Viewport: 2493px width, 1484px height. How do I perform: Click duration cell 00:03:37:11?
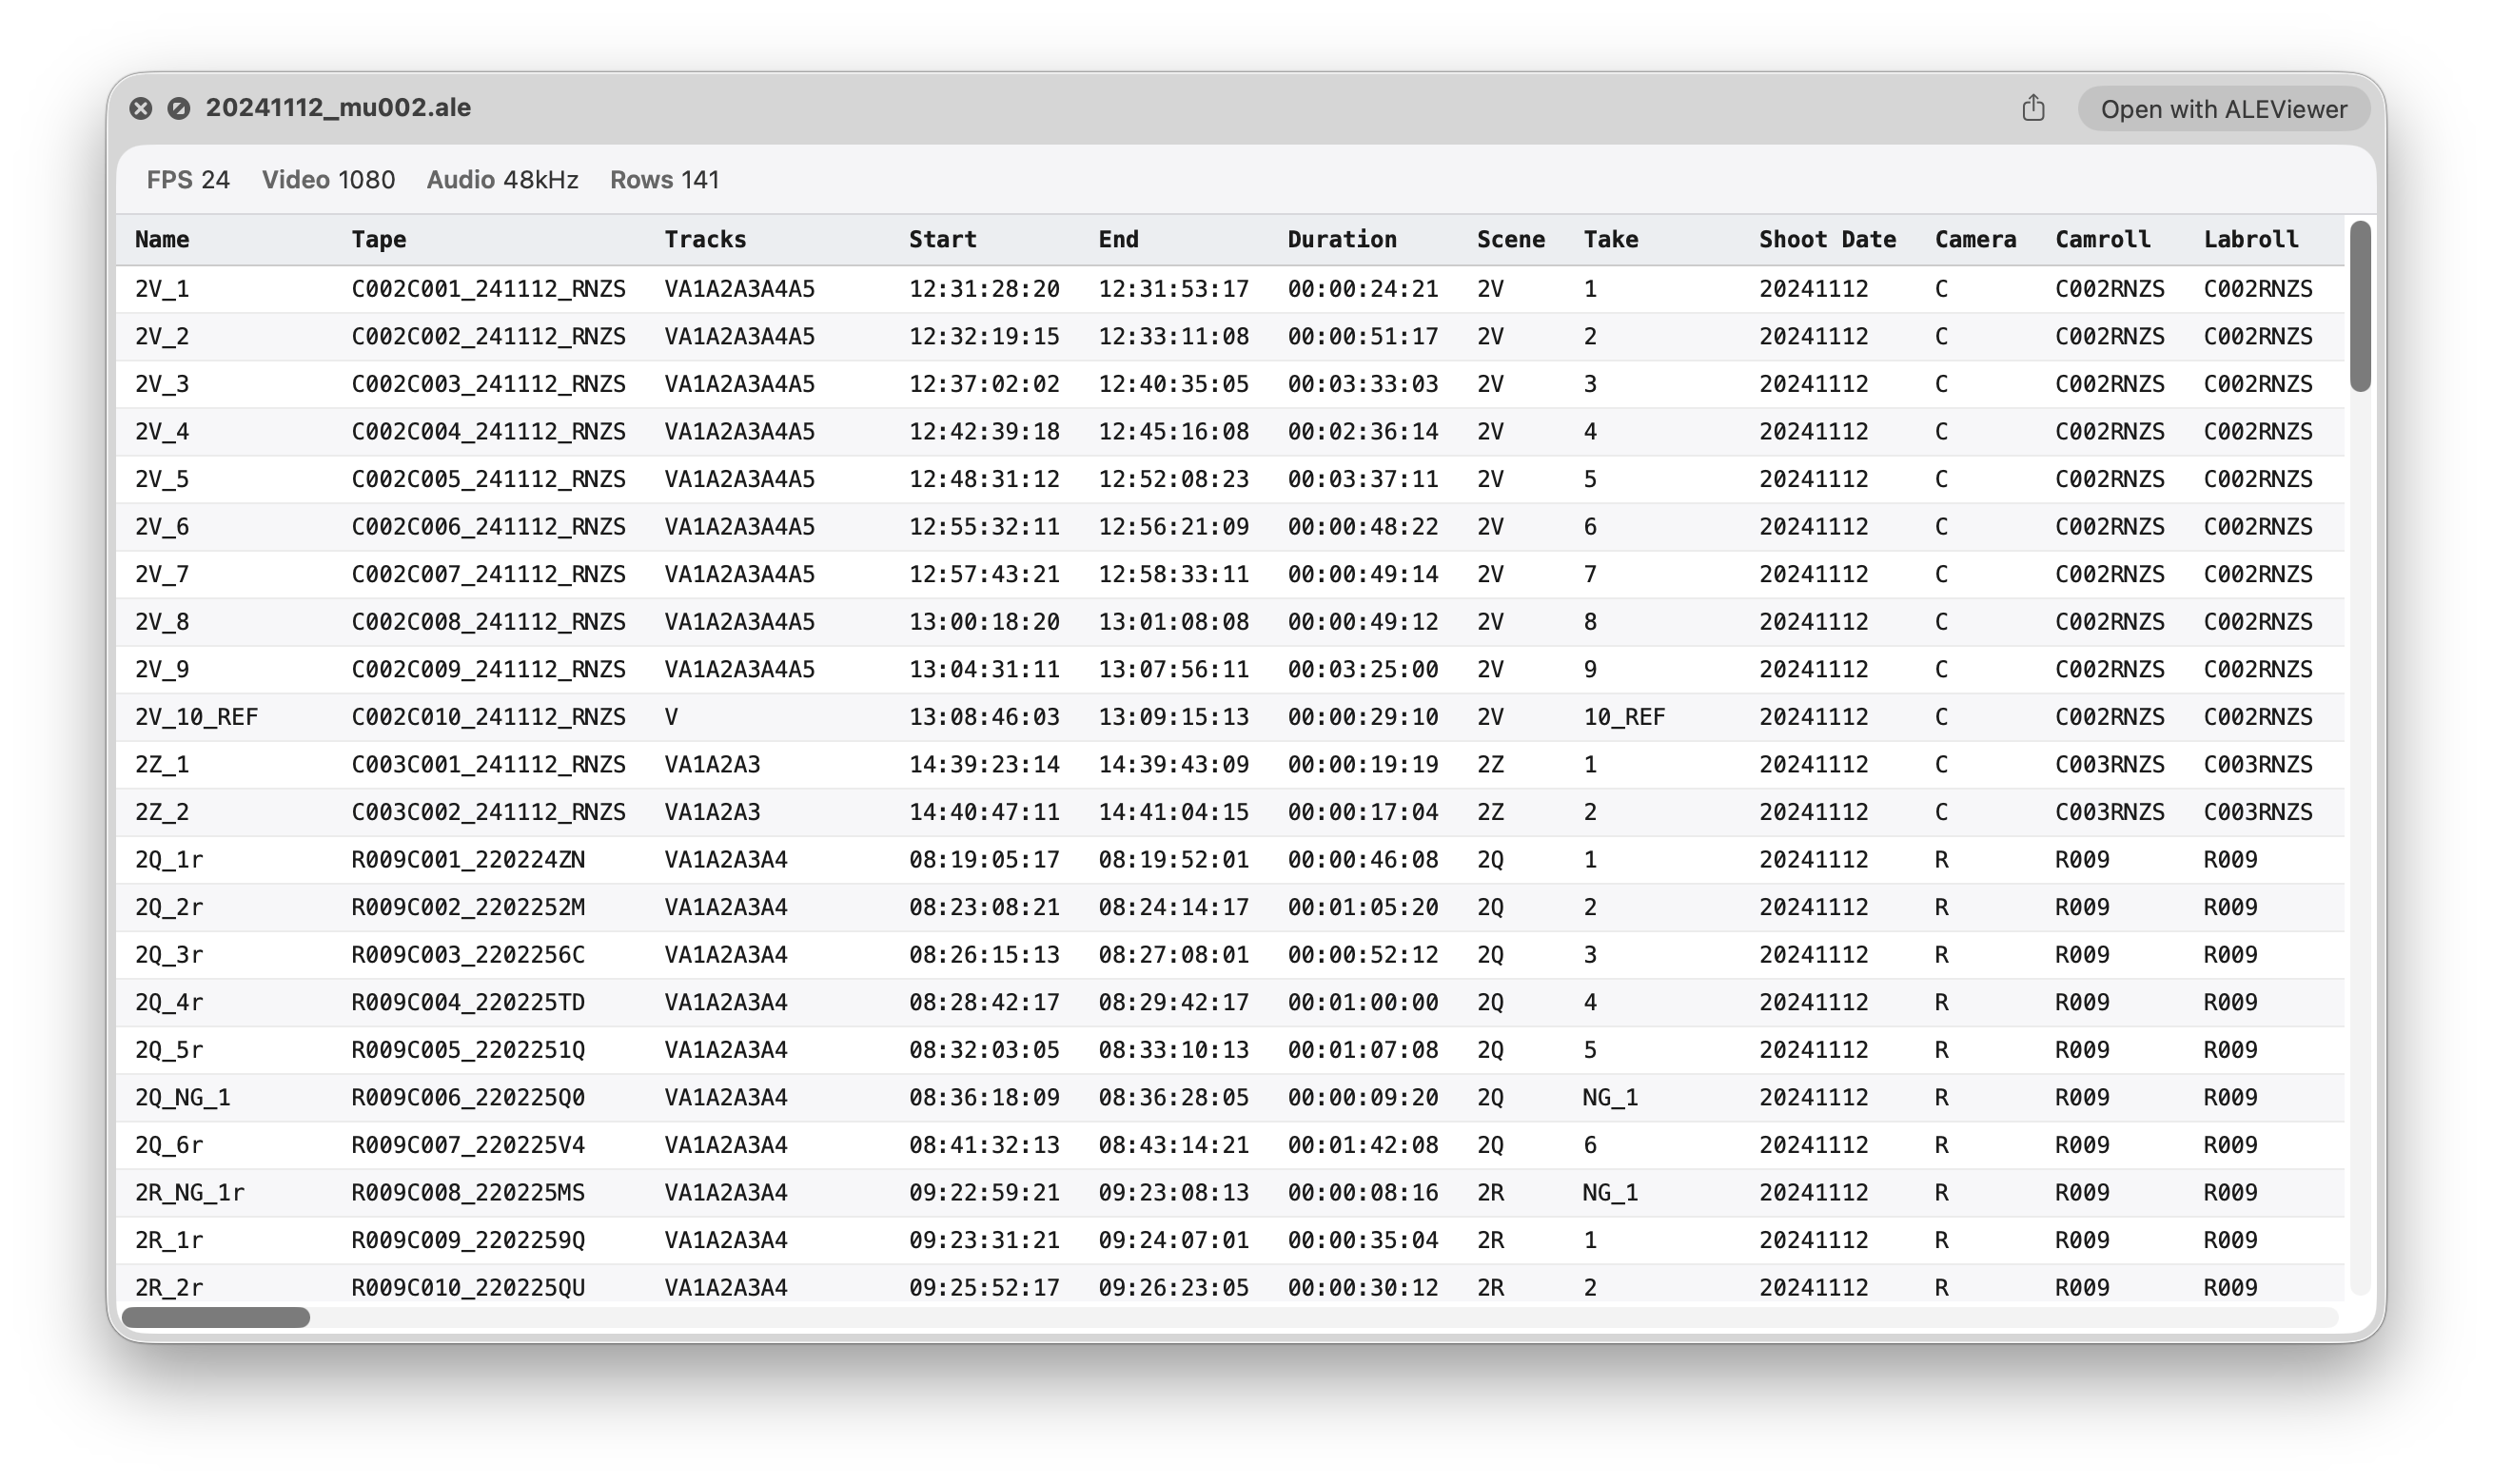tap(1362, 479)
